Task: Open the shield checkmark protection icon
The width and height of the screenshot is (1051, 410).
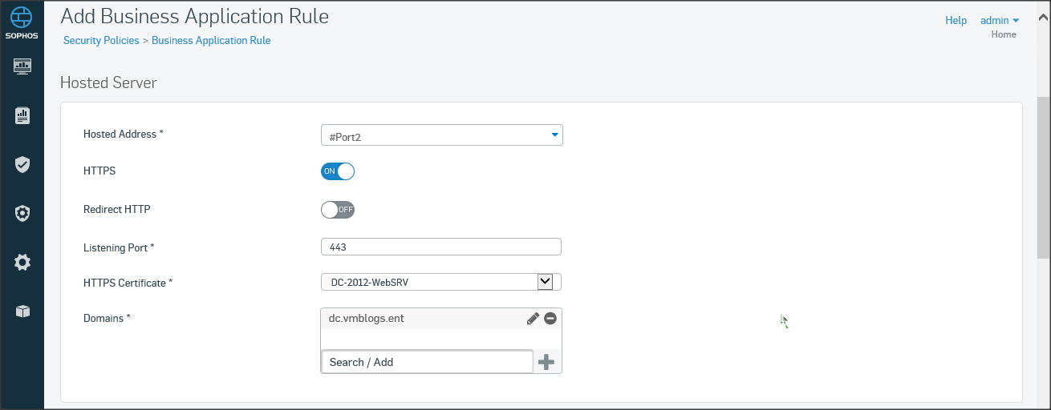Action: click(x=22, y=165)
